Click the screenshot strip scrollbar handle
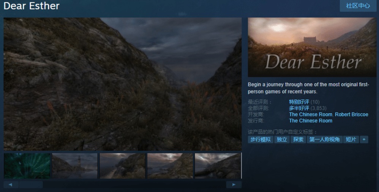The width and height of the screenshot is (379, 192). (x=31, y=185)
